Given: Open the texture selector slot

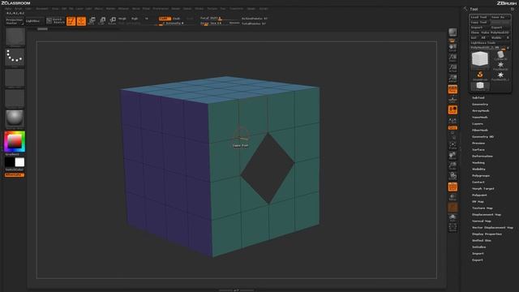Looking at the screenshot, I should 15,98.
